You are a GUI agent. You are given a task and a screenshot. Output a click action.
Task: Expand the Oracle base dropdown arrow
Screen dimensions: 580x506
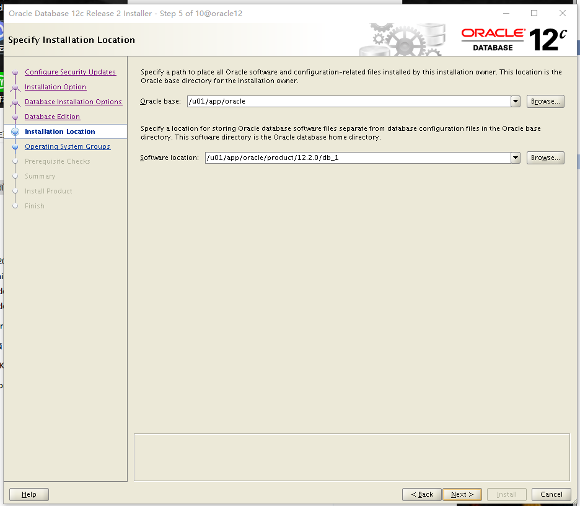coord(516,102)
